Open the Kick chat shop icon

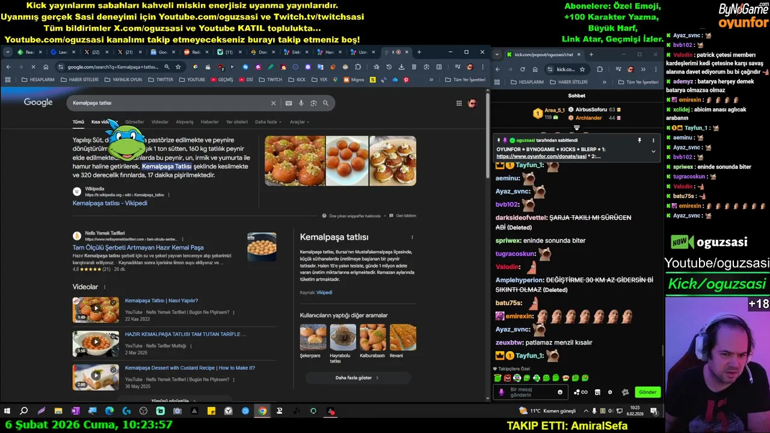pos(597,392)
